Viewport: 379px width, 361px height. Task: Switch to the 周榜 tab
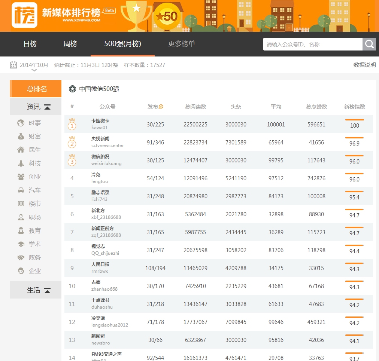[x=70, y=44]
